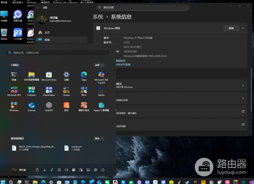Launch Kuaishou orange app in Start
This screenshot has height=184, width=254.
66,107
